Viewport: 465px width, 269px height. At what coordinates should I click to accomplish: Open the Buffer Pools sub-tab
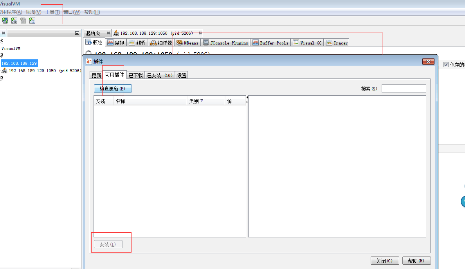coord(270,43)
